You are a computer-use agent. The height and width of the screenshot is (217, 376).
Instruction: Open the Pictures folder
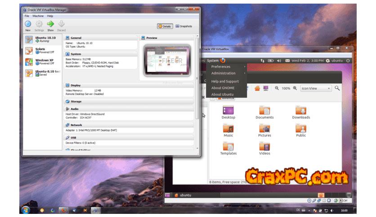click(x=264, y=130)
